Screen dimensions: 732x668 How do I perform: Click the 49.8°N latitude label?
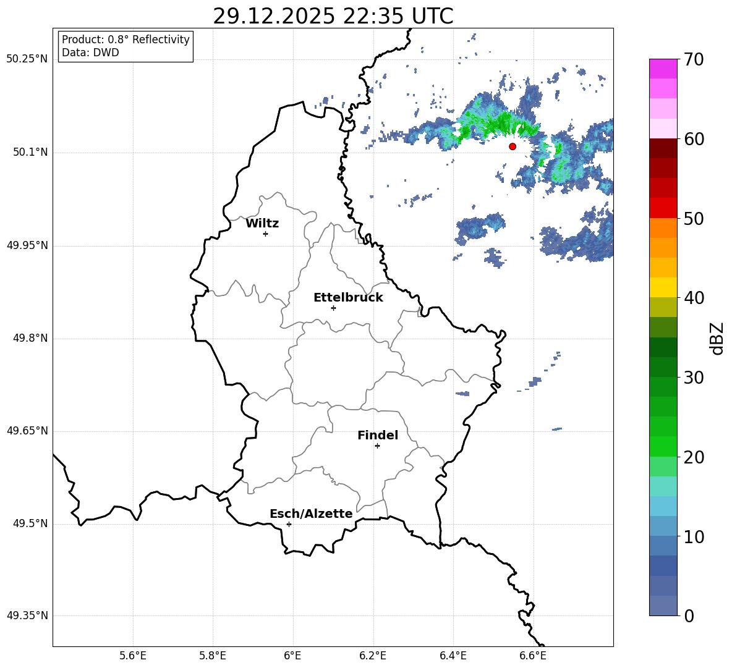click(31, 338)
